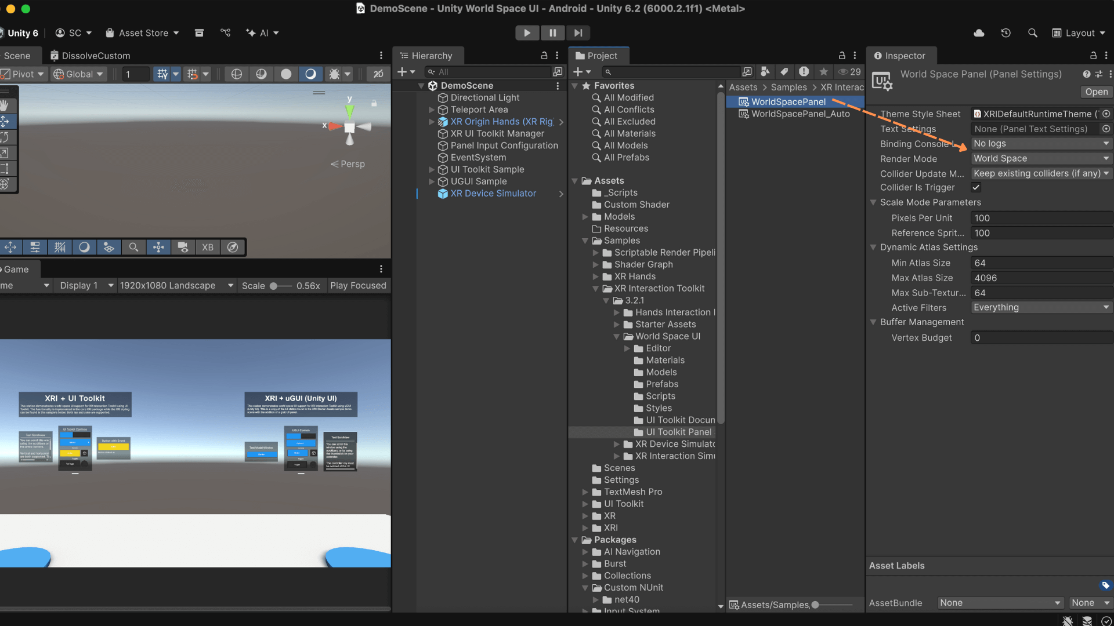Click the unlit draw mode icon

pos(261,74)
